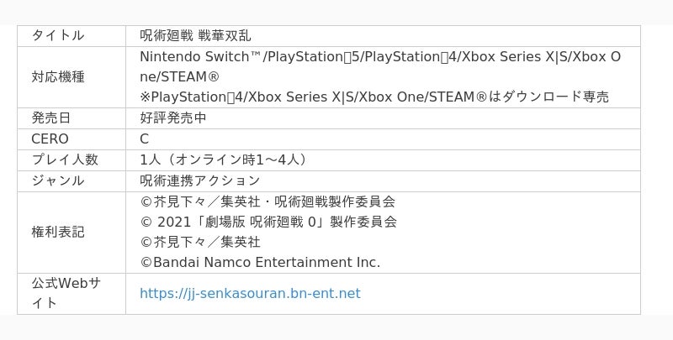Screen dimensions: 673x340
Task: Click the ©Bandai Namco Entertainment Inc. line
Action: [x=260, y=262]
